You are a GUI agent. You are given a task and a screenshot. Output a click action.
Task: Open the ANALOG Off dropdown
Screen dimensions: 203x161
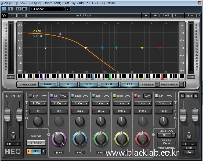point(166,135)
